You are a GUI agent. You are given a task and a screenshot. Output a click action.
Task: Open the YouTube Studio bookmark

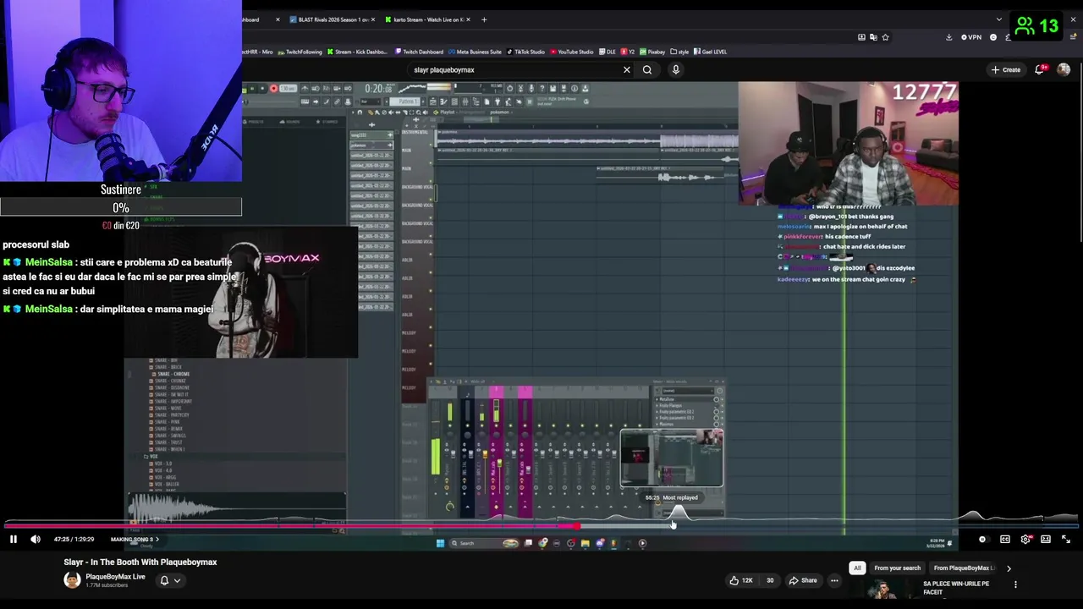point(571,52)
